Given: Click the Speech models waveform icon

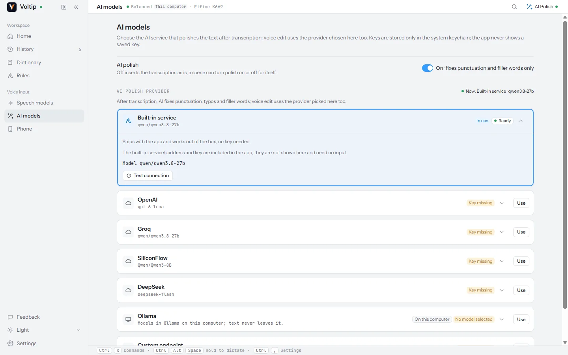Looking at the screenshot, I should pyautogui.click(x=10, y=103).
